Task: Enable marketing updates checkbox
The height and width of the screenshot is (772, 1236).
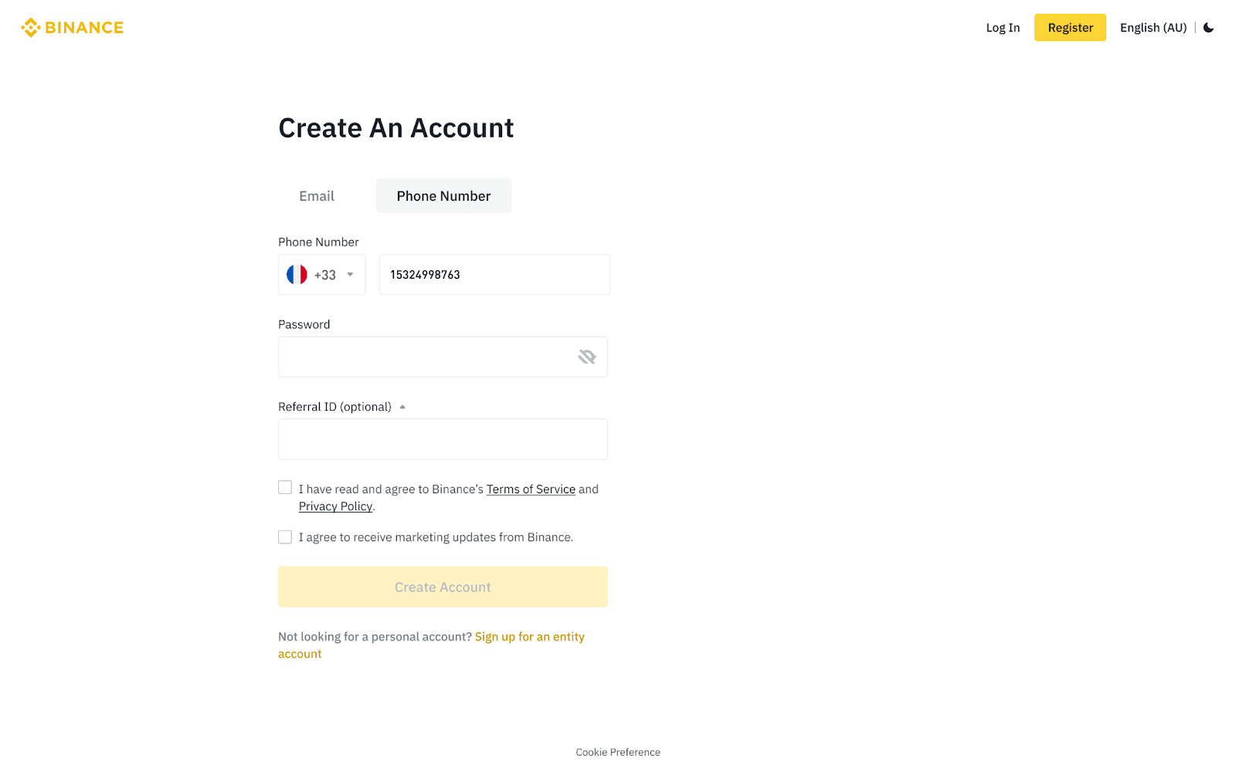Action: pyautogui.click(x=285, y=537)
